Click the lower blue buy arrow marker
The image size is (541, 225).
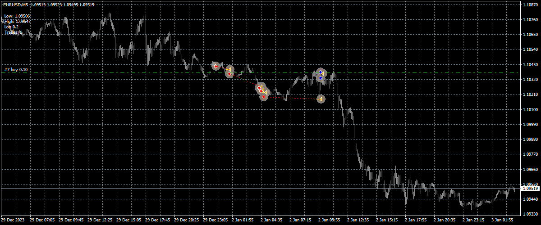point(320,78)
